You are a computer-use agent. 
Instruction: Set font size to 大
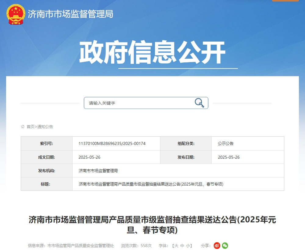tap(176, 246)
